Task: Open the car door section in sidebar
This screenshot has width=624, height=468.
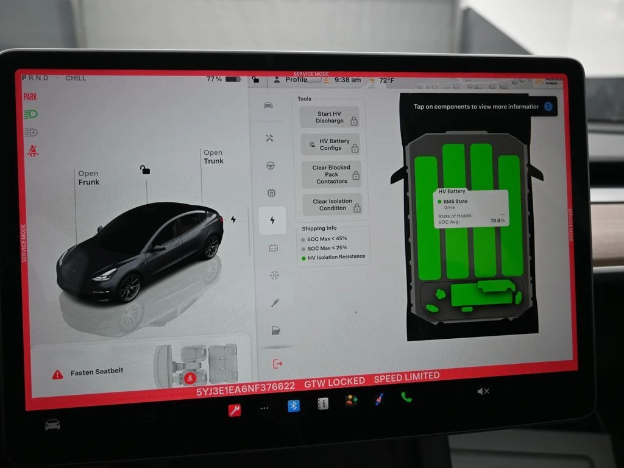Action: click(276, 330)
